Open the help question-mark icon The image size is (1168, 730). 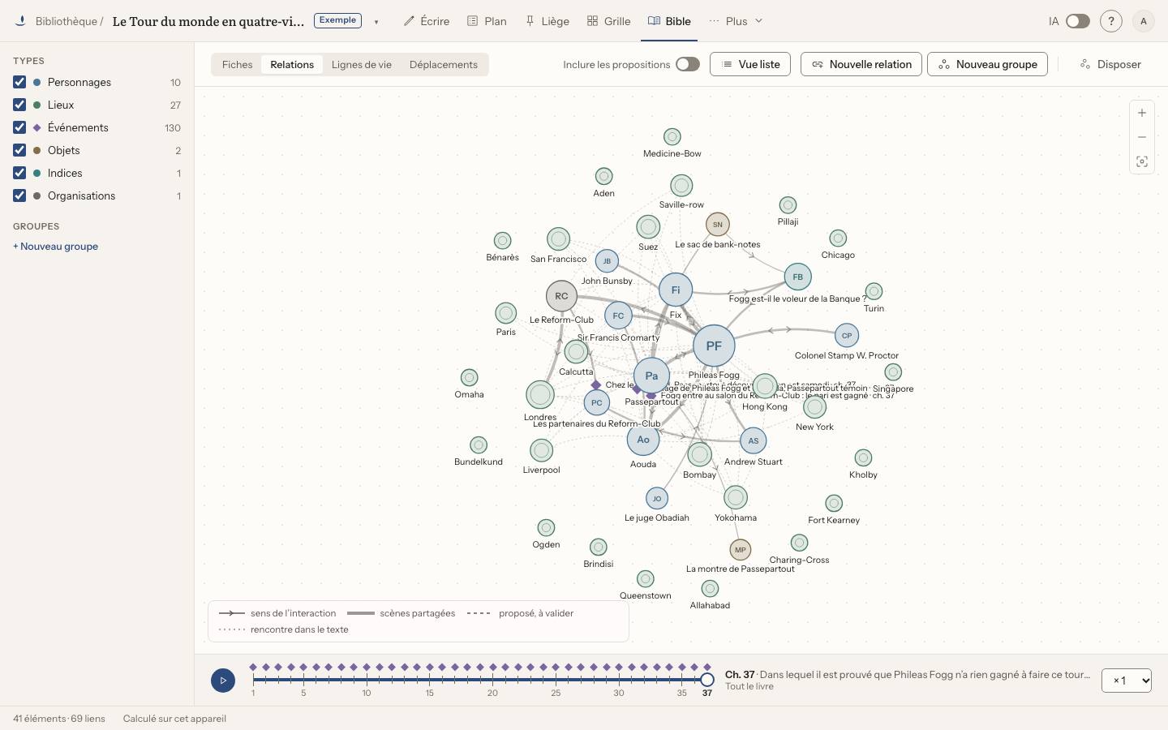pos(1111,21)
